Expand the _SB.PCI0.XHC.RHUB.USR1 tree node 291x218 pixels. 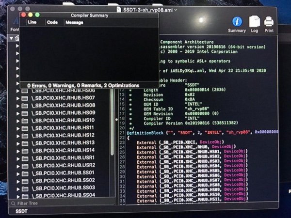(x=18, y=159)
